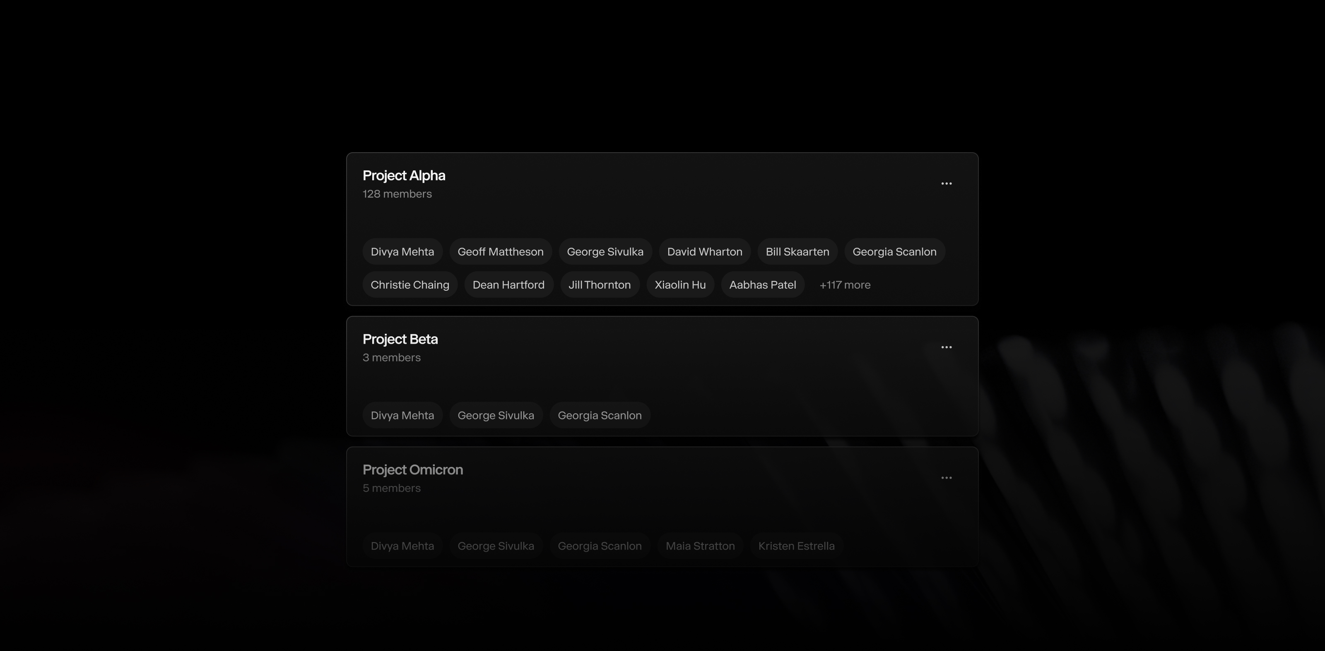The width and height of the screenshot is (1325, 651).
Task: Open the Project Omicron overflow menu
Action: coord(947,477)
